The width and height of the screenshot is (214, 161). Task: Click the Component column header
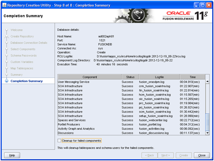(x=90, y=77)
